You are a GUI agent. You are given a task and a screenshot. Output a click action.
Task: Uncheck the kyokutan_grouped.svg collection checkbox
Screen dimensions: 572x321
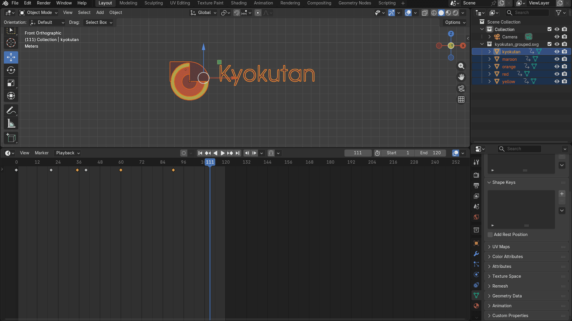[x=549, y=44]
